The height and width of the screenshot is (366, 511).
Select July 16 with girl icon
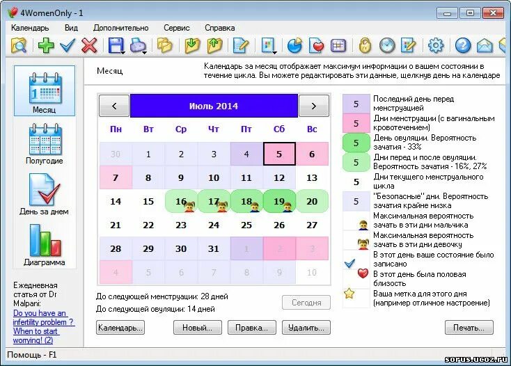pyautogui.click(x=181, y=201)
